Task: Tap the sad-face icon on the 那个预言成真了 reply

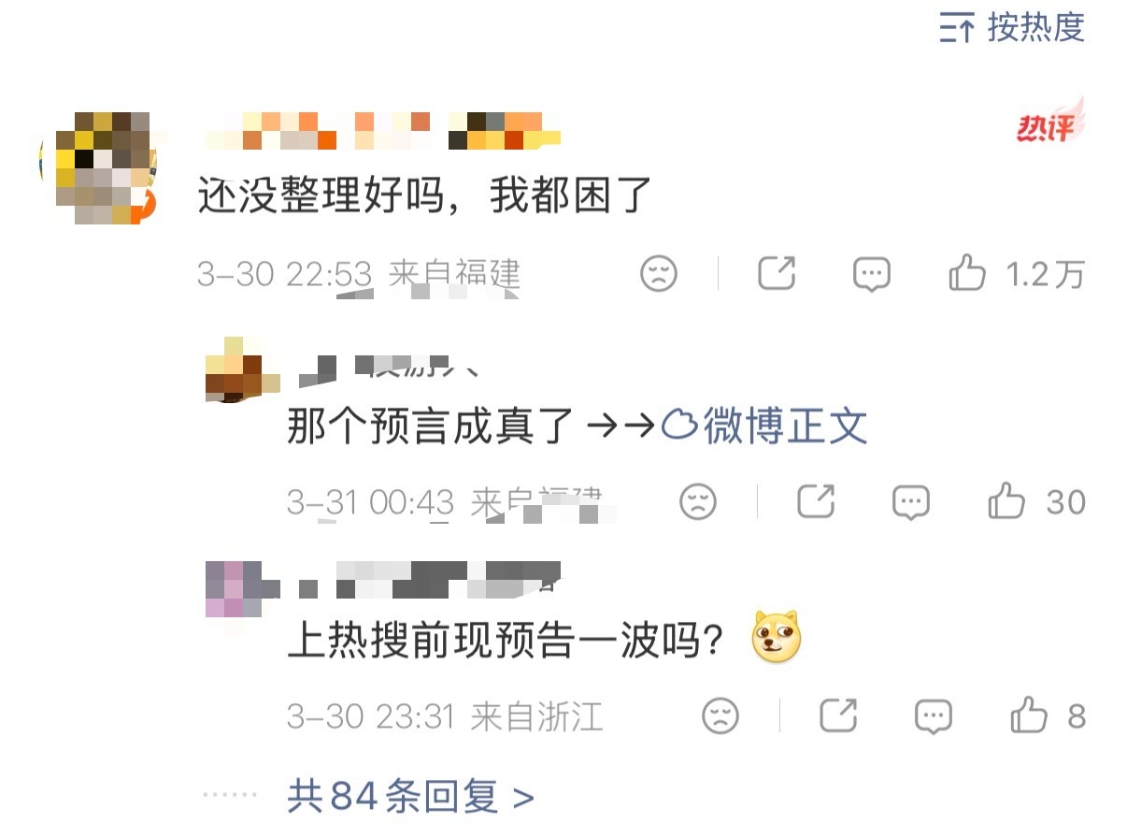Action: click(x=698, y=502)
